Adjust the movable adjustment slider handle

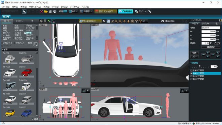pyautogui.click(x=200, y=66)
